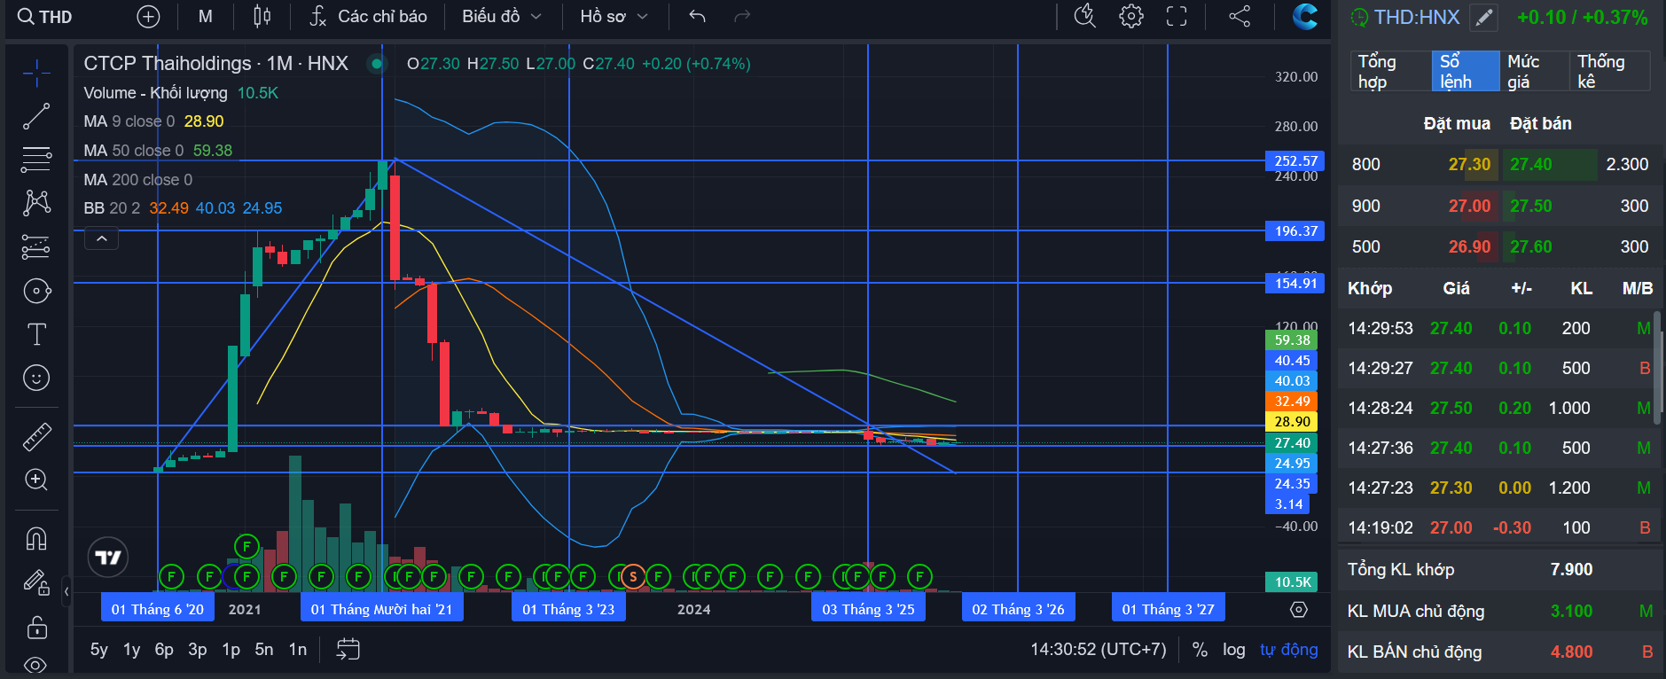
Task: Set chart range to 1p
Action: coord(231,650)
